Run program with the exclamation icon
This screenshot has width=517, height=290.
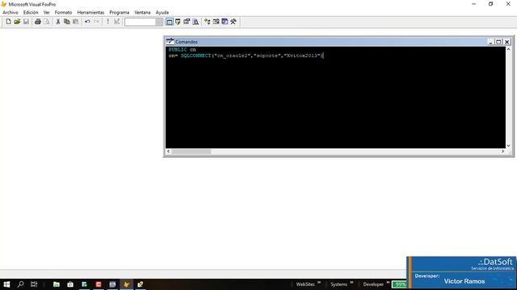[x=107, y=22]
